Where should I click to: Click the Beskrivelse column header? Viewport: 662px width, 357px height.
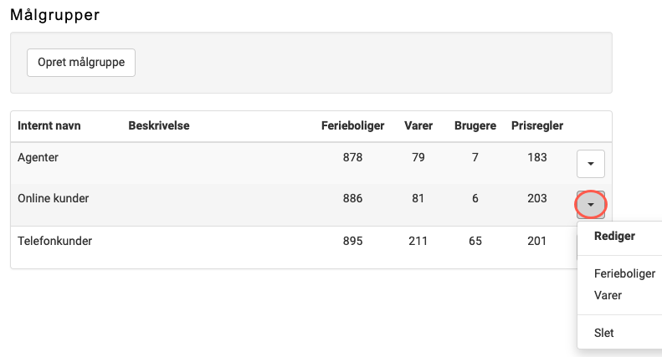159,125
